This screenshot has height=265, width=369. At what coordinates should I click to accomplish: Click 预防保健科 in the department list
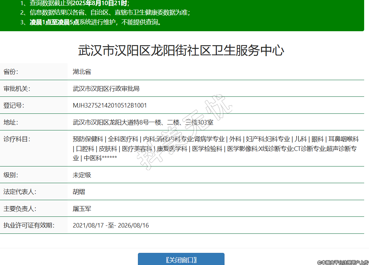[x=88, y=139]
